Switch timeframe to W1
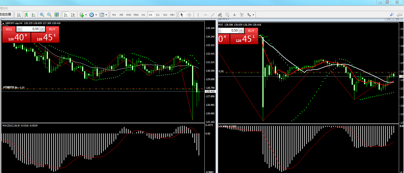This screenshot has height=173, width=404. click(x=165, y=15)
